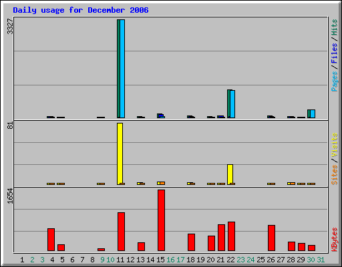
Task: Click the red KBytes bar for day 22
Action: click(x=231, y=236)
